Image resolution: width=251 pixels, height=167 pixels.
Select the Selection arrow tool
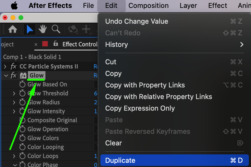(x=30, y=30)
